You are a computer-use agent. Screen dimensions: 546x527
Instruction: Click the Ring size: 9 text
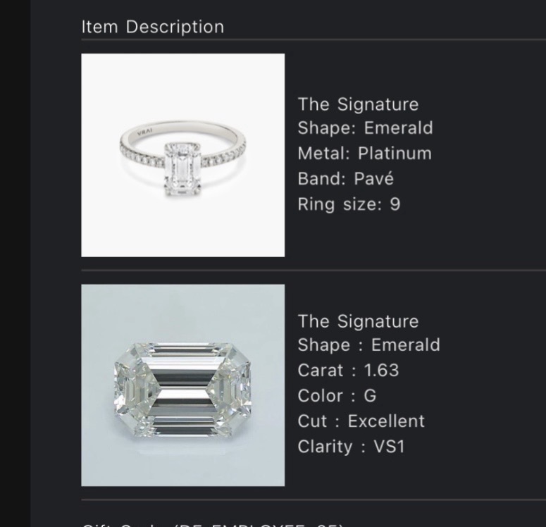(349, 204)
